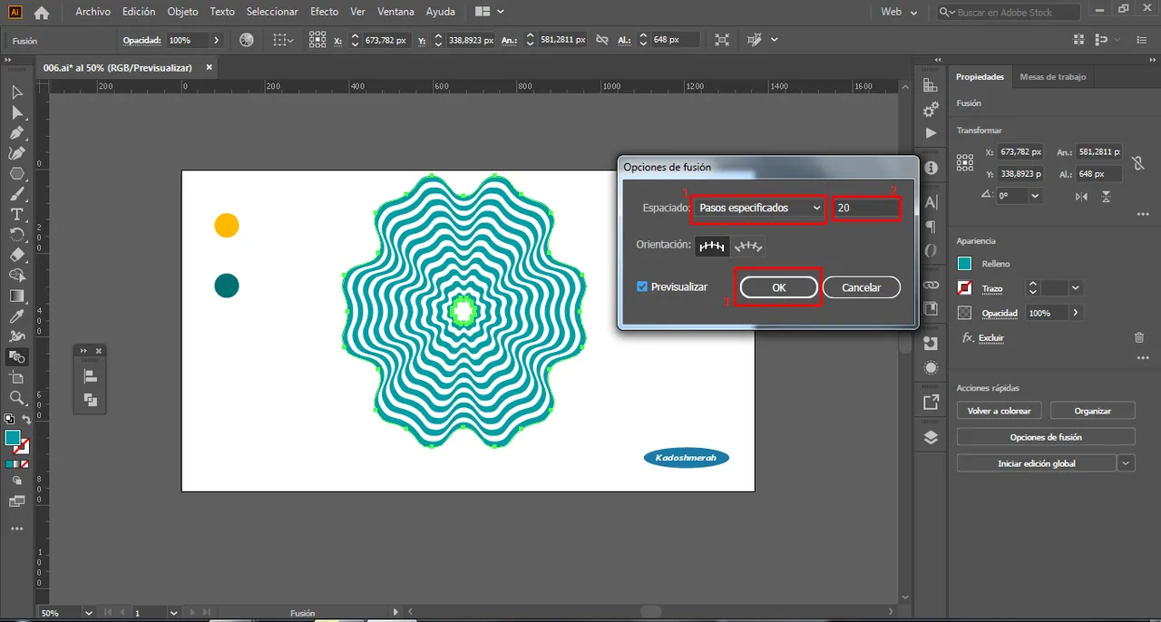Screen dimensions: 1161x622
Task: Click the Home icon in top bar
Action: (x=41, y=13)
